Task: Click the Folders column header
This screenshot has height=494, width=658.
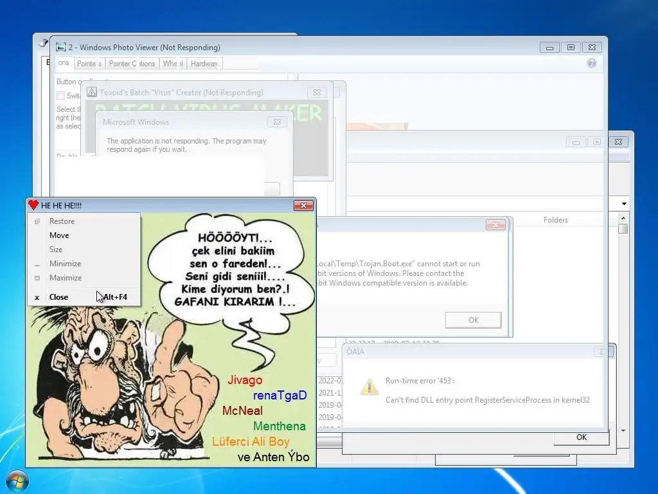Action: [x=555, y=220]
